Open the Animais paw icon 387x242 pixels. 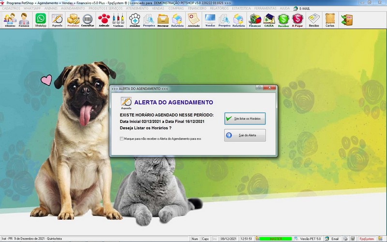click(104, 20)
